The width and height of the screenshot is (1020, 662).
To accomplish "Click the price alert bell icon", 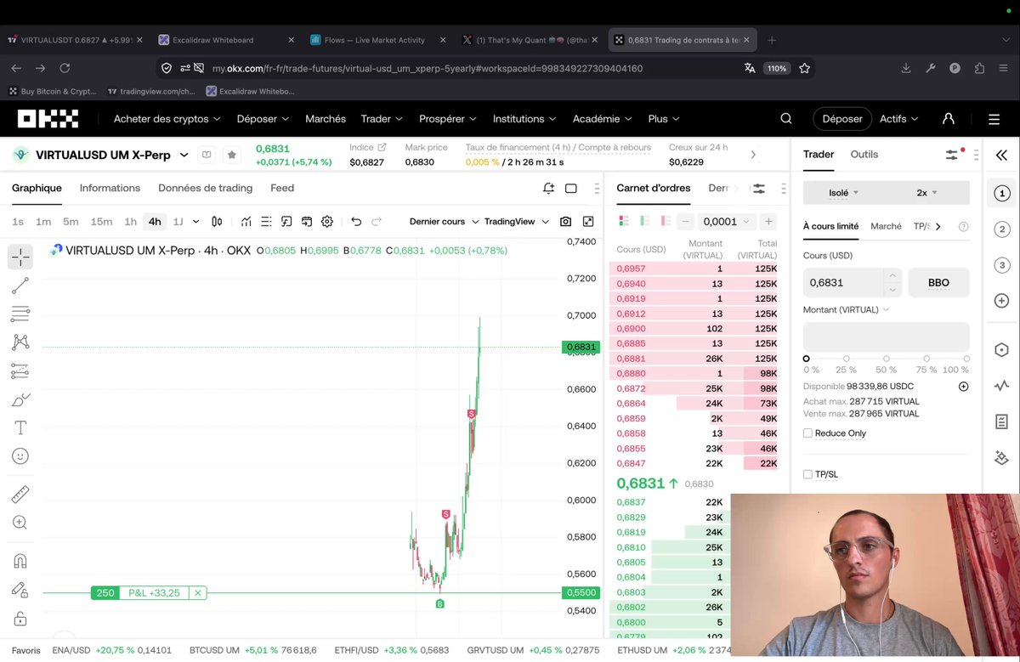I will pos(549,188).
